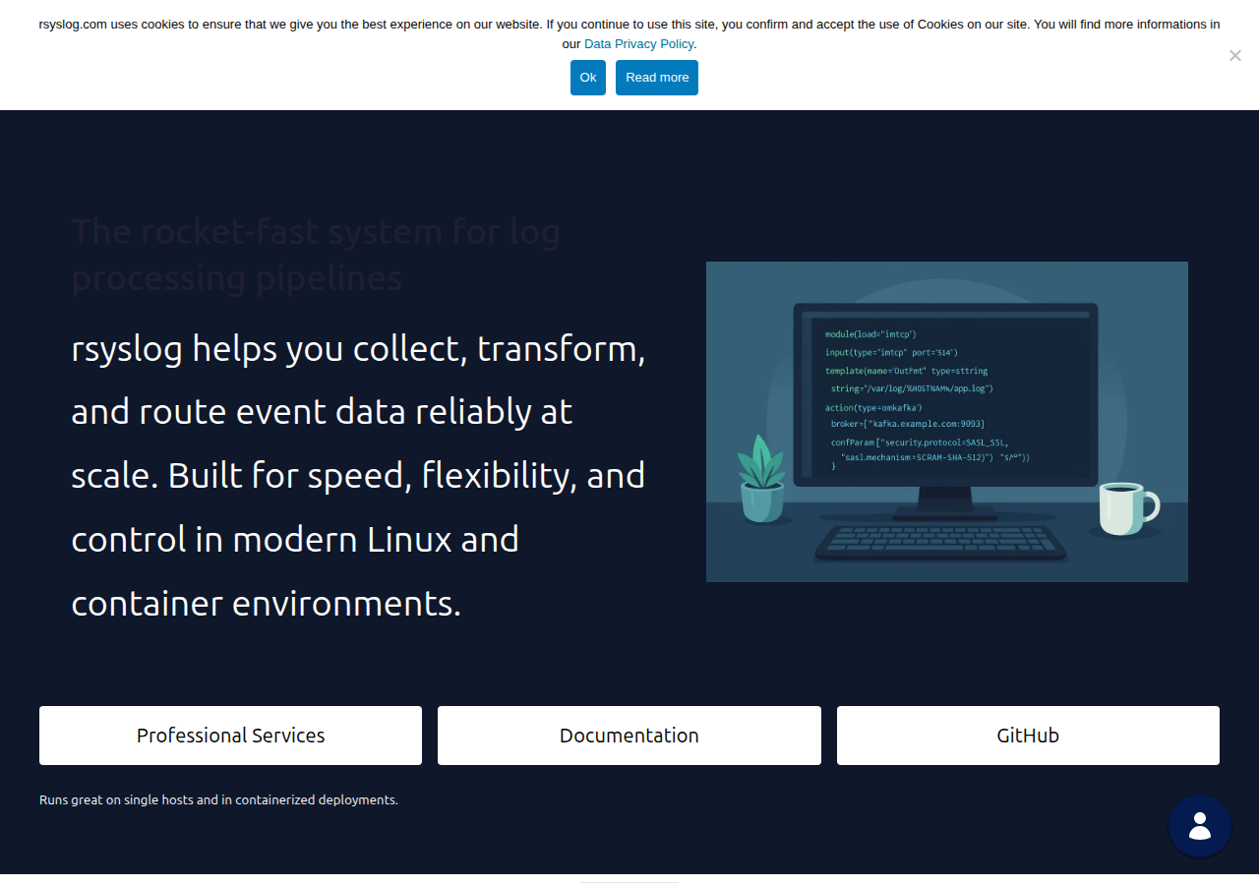Image resolution: width=1259 pixels, height=885 pixels.
Task: Open the Professional Services button
Action: pos(230,736)
